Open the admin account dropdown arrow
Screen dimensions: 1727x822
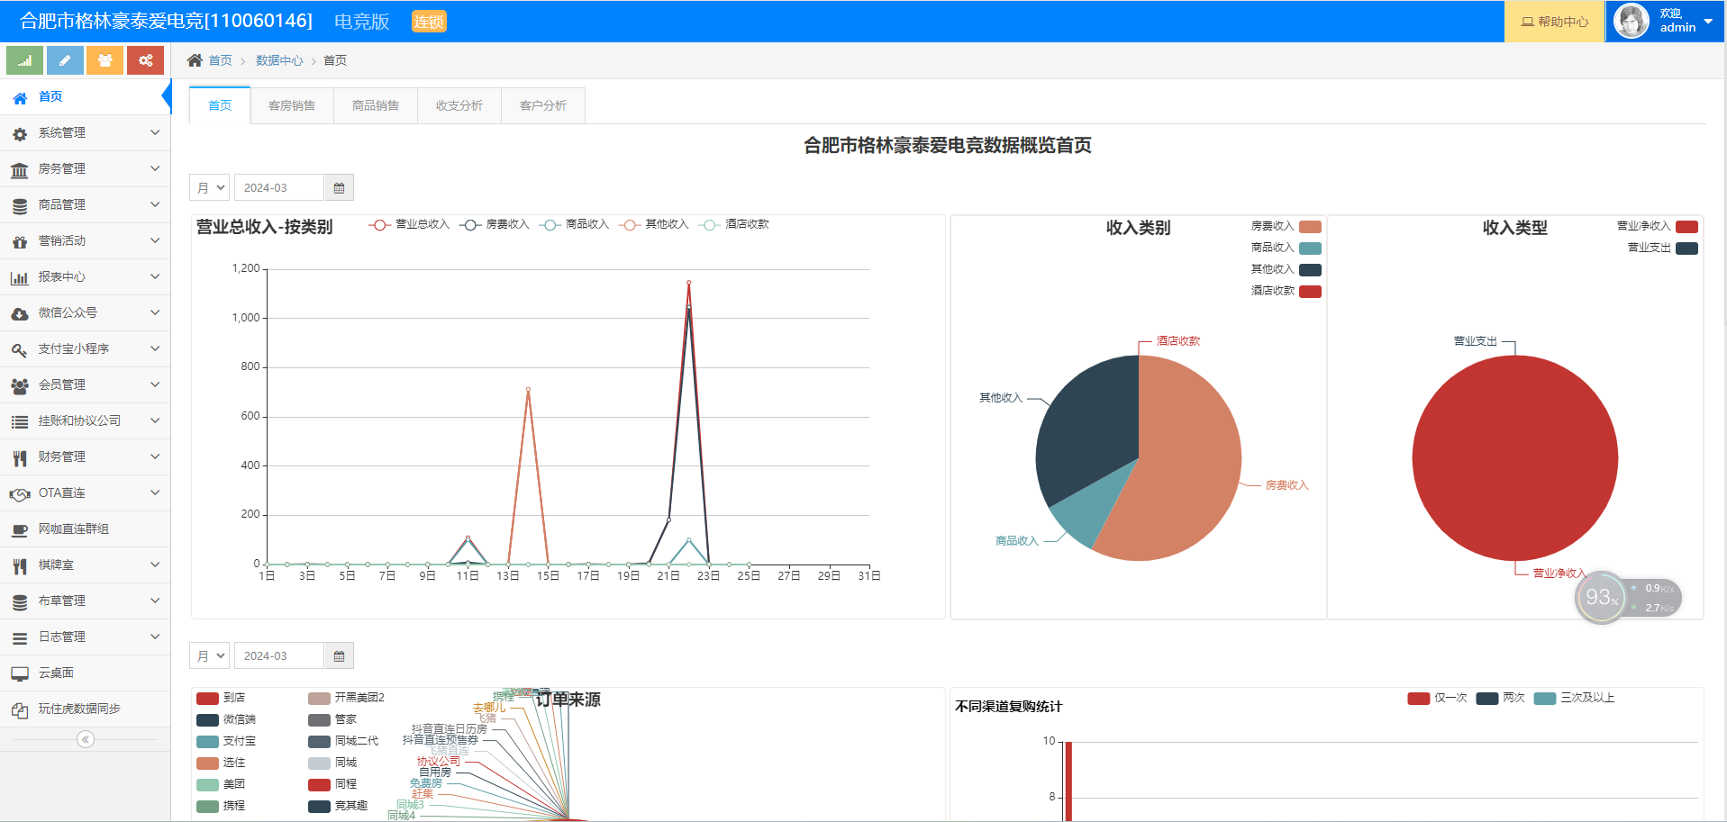[1708, 22]
